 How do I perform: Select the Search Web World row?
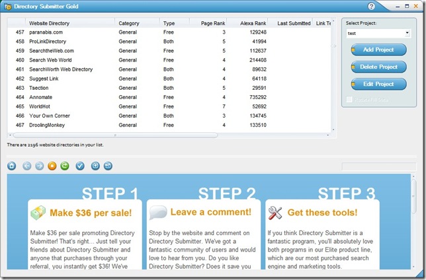click(169, 60)
